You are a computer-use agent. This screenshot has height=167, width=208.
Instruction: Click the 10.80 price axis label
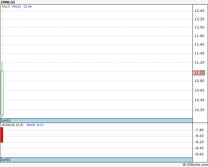click(x=199, y=81)
